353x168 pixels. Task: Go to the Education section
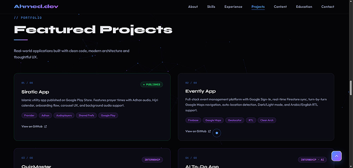coord(304,7)
